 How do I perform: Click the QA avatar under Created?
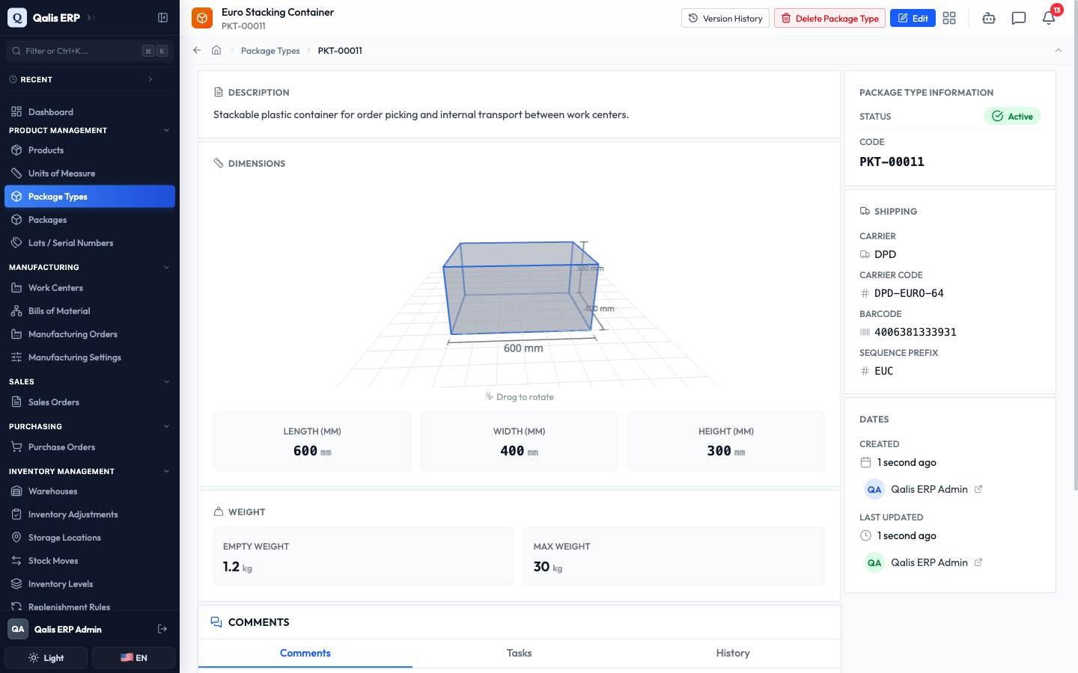[874, 489]
